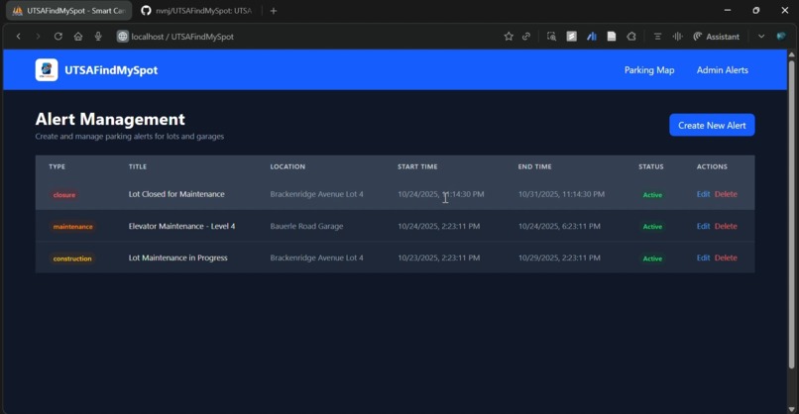The image size is (799, 414).
Task: Click end time 10/24/2025, 6:23:11 PM
Action: click(559, 226)
